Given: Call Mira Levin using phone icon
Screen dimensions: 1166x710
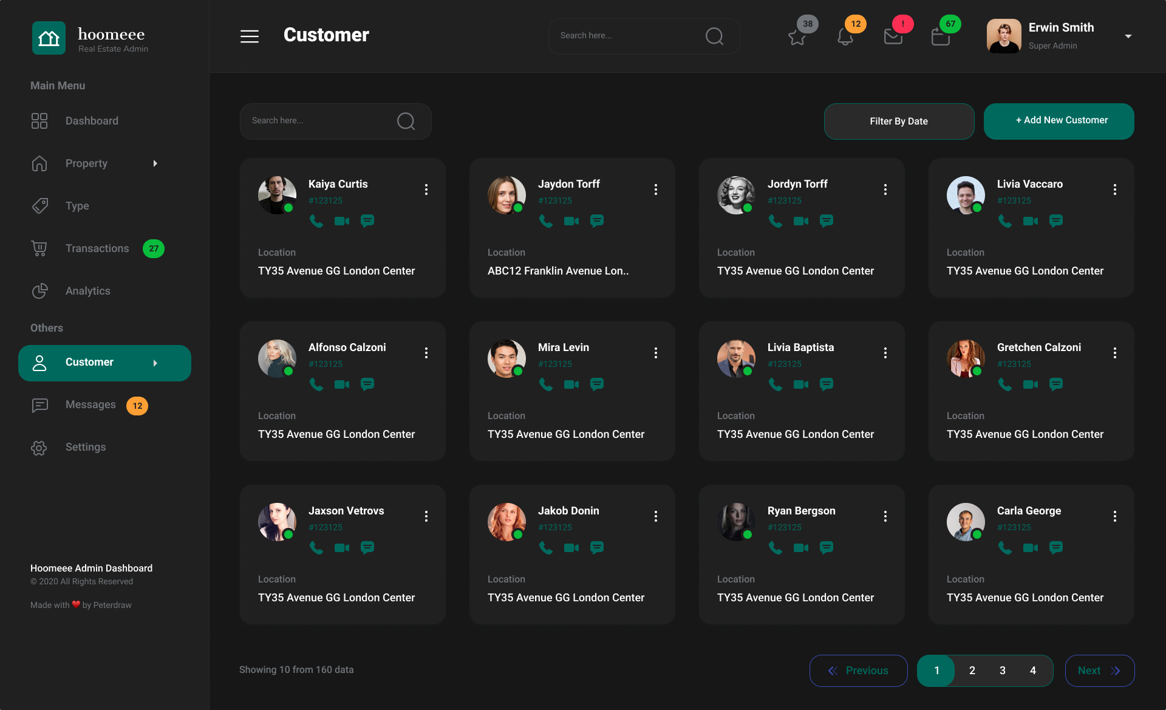Looking at the screenshot, I should point(545,384).
